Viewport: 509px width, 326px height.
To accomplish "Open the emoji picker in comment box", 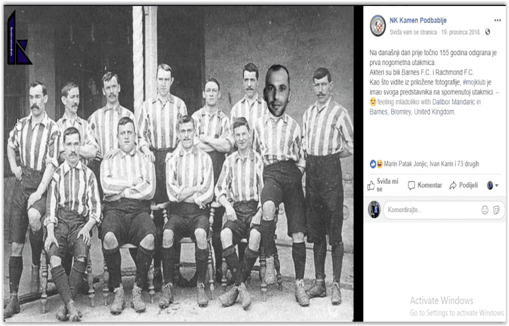I will pyautogui.click(x=484, y=210).
